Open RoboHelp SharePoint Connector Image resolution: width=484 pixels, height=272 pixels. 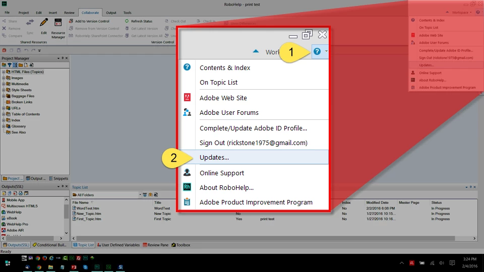(96, 36)
